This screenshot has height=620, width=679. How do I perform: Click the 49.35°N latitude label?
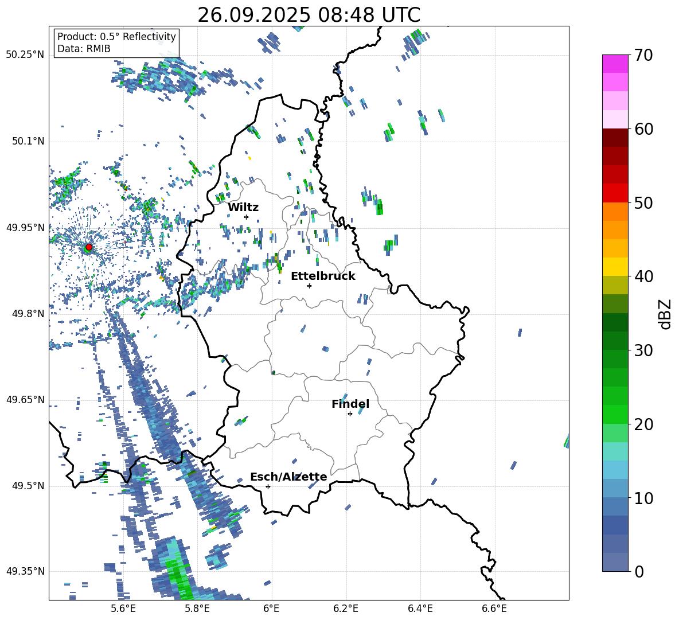(25, 571)
